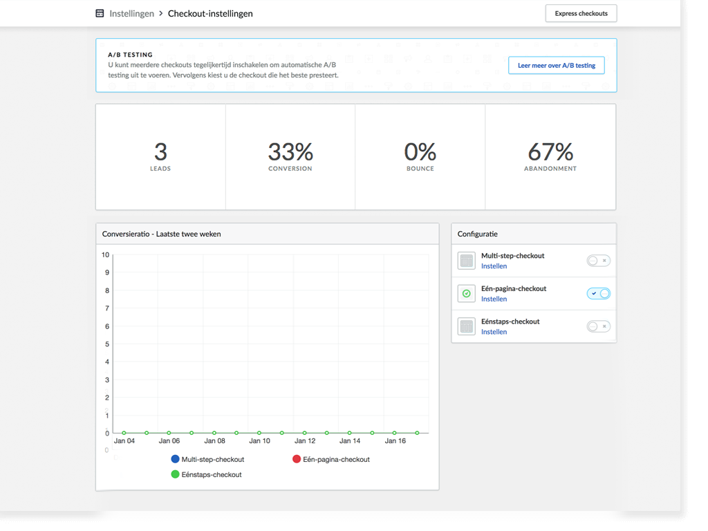This screenshot has width=708, height=531.
Task: Go back to Instellingen breadcrumb
Action: (131, 14)
